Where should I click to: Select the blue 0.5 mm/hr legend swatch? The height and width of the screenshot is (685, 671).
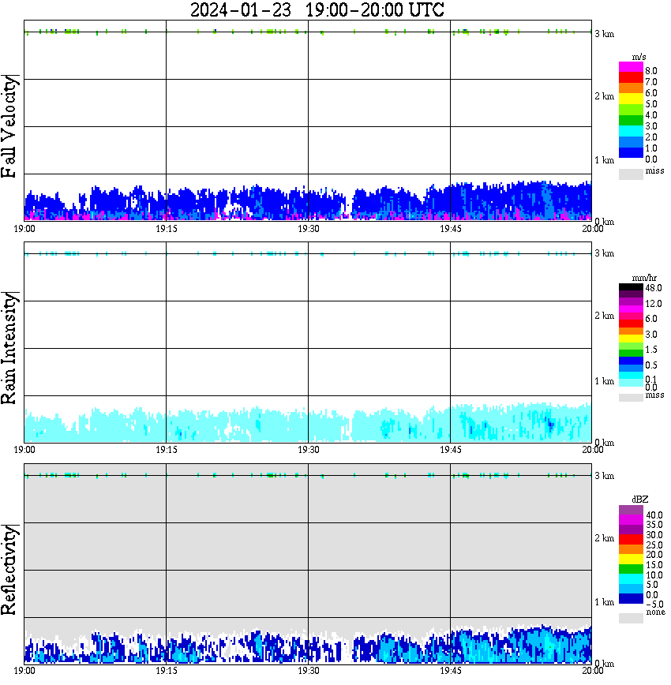[631, 361]
